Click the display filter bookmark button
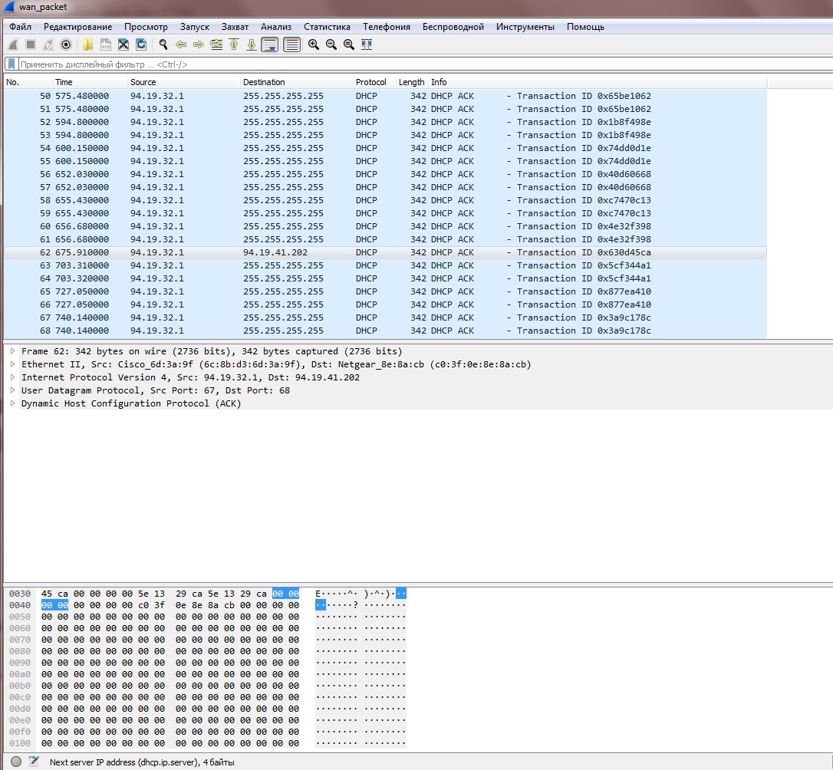Screen dimensions: 833x770 [x=11, y=64]
